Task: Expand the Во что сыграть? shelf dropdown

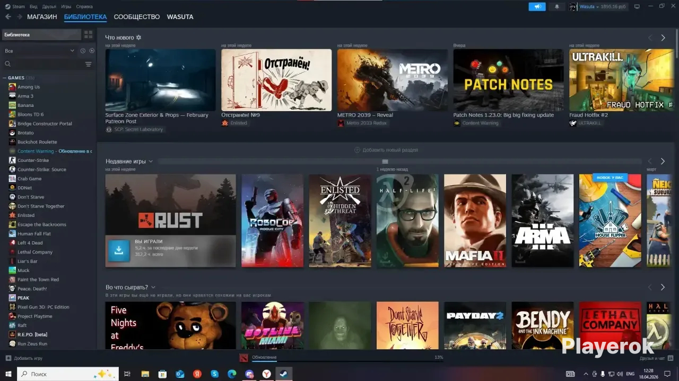Action: [153, 287]
